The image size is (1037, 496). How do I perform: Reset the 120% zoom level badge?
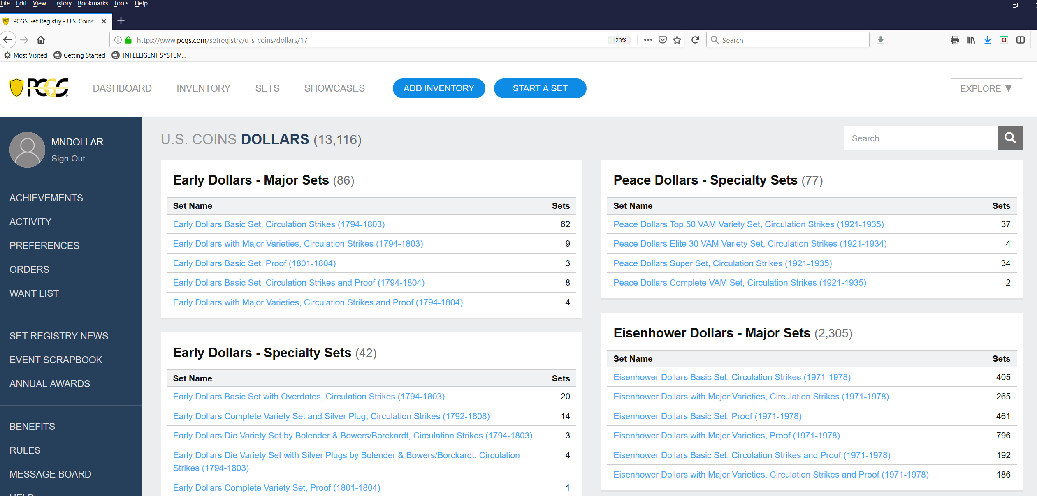[x=619, y=40]
